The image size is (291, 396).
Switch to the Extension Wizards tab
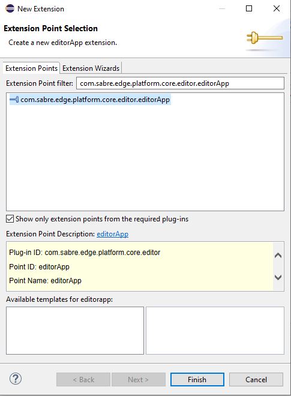[91, 68]
